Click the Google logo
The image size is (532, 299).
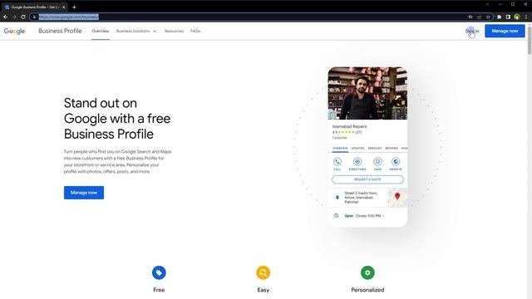point(15,31)
